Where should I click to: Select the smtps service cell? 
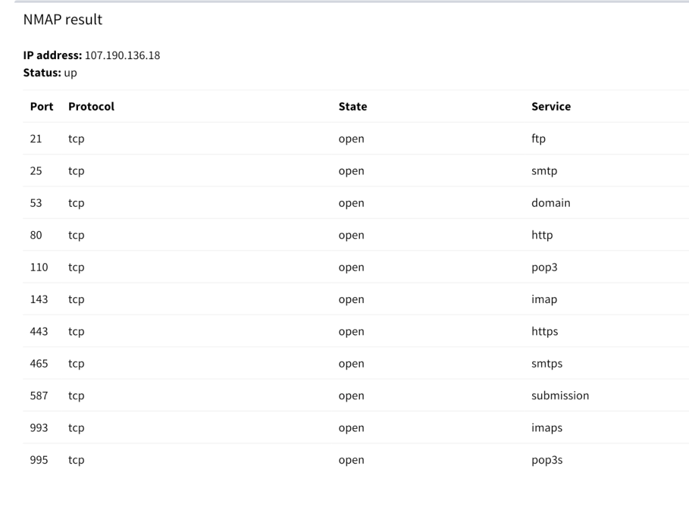pos(547,364)
